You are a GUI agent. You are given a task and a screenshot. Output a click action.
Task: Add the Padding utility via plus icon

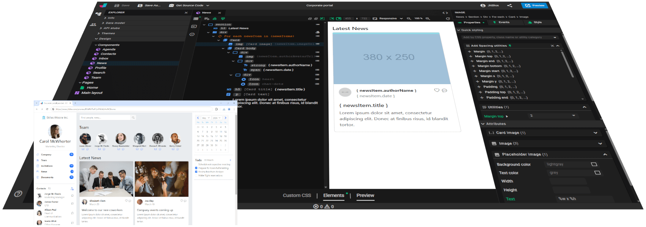pyautogui.click(x=479, y=87)
